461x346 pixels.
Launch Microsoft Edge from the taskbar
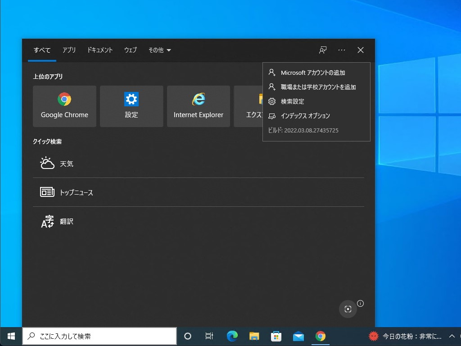pyautogui.click(x=232, y=336)
